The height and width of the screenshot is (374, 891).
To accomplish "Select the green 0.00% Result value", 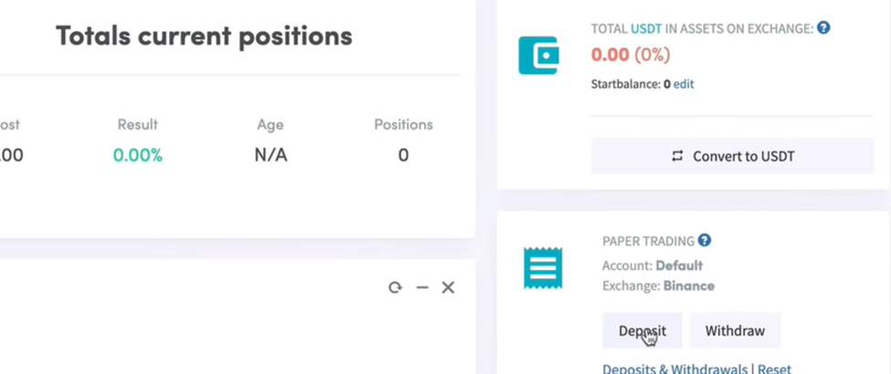I will click(137, 155).
